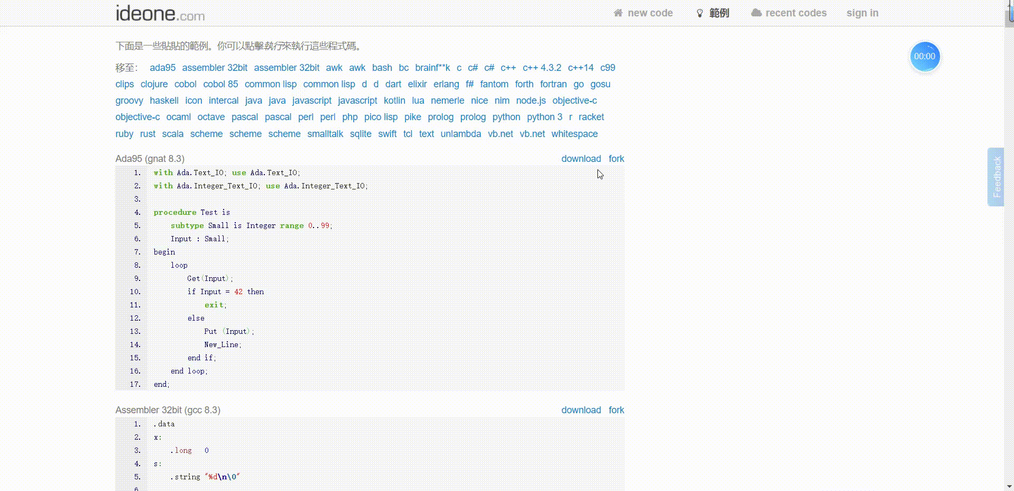Jump to the f# sample
Screen dimensions: 1014x491
(x=469, y=84)
